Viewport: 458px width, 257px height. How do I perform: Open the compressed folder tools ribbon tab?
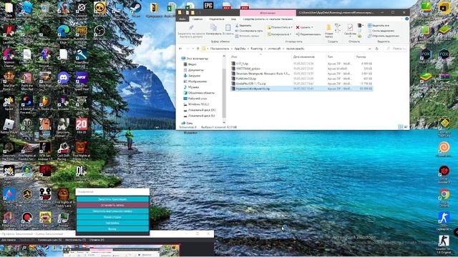point(268,19)
